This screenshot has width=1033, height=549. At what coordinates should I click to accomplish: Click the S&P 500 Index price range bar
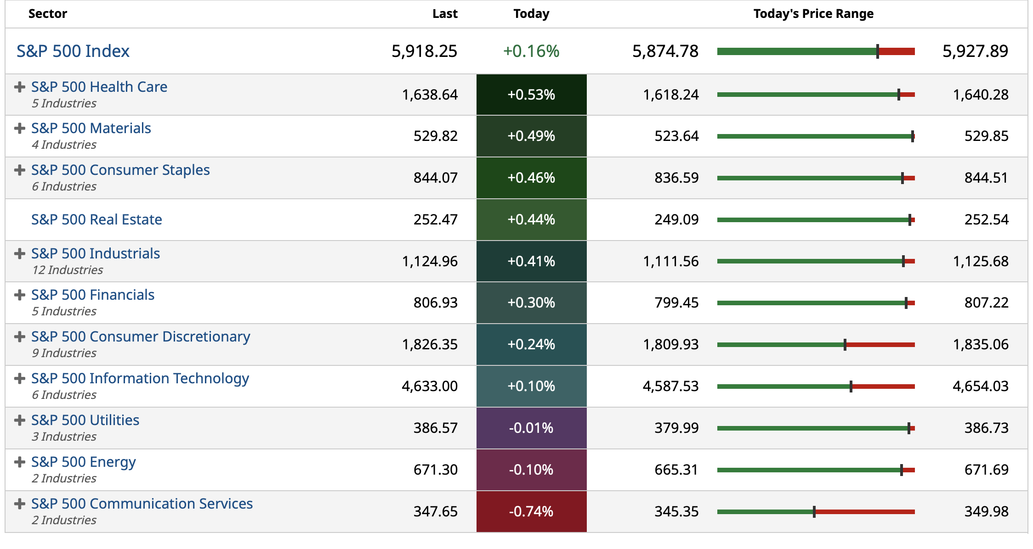(x=816, y=51)
